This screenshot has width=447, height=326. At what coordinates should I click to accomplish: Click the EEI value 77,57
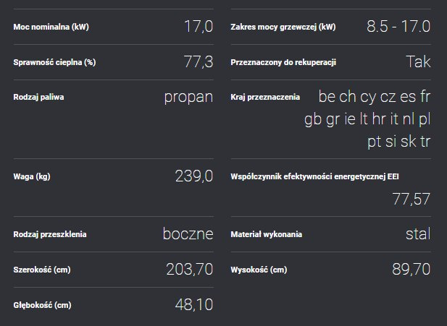click(411, 199)
